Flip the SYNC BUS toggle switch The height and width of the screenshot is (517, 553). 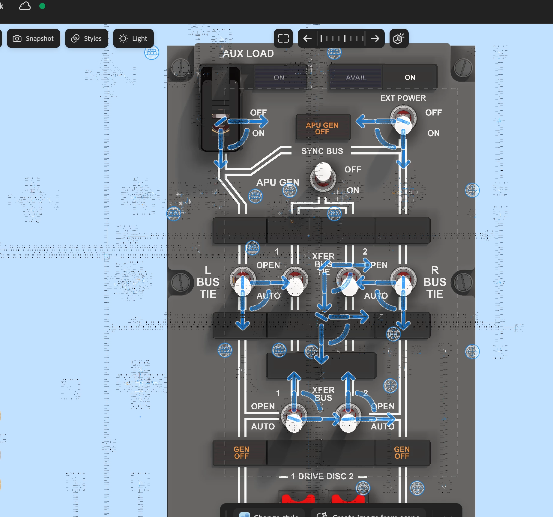323,177
